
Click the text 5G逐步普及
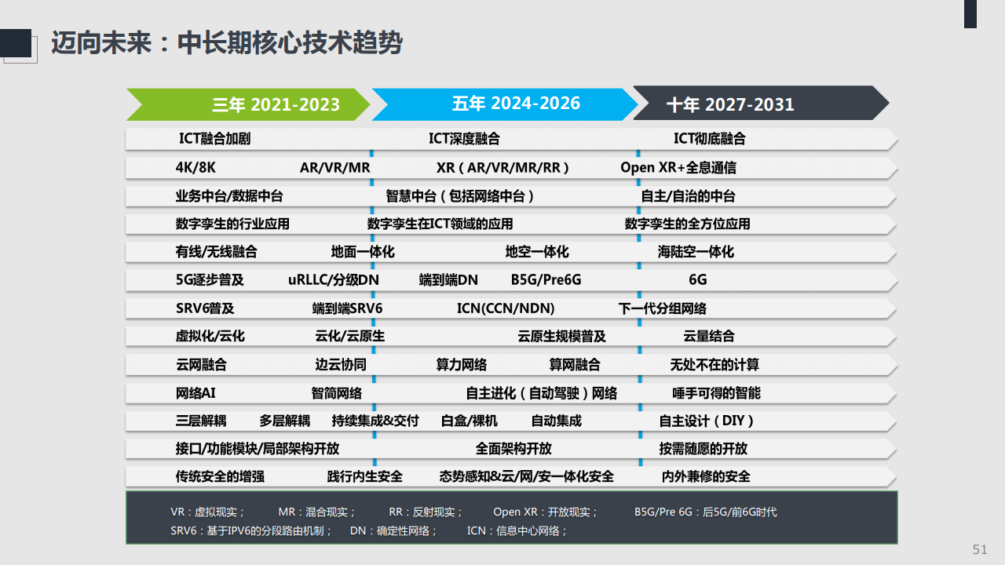(210, 279)
